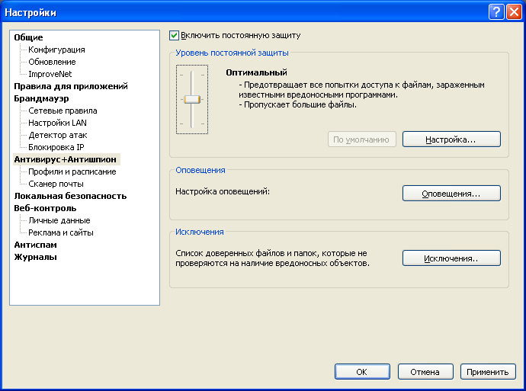Select Брандмауэр in the tree

point(41,98)
